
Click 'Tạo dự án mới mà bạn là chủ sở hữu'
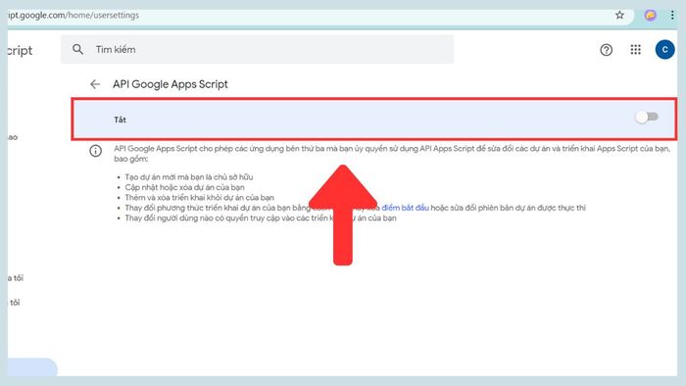(189, 177)
